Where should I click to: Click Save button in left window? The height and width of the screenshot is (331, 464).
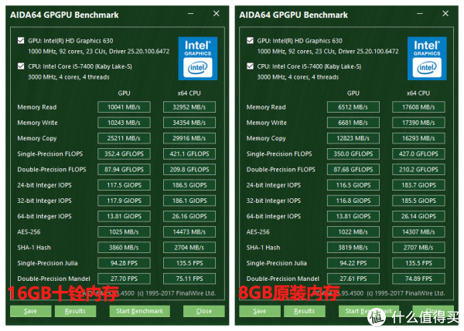click(x=30, y=311)
